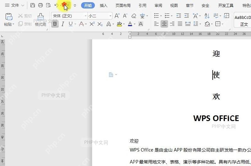Click the tab stops grid icon
Screen dimensions: 251x166
(x=226, y=16)
